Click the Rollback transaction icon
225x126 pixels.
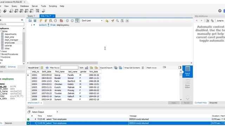(x=72, y=21)
